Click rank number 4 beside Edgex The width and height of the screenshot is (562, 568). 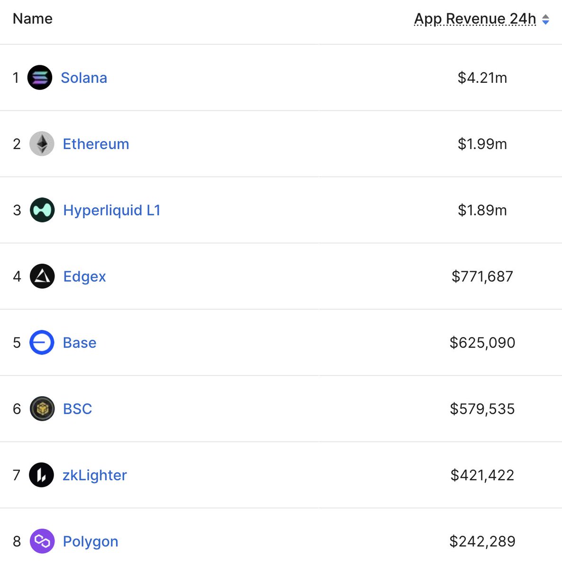pos(17,276)
